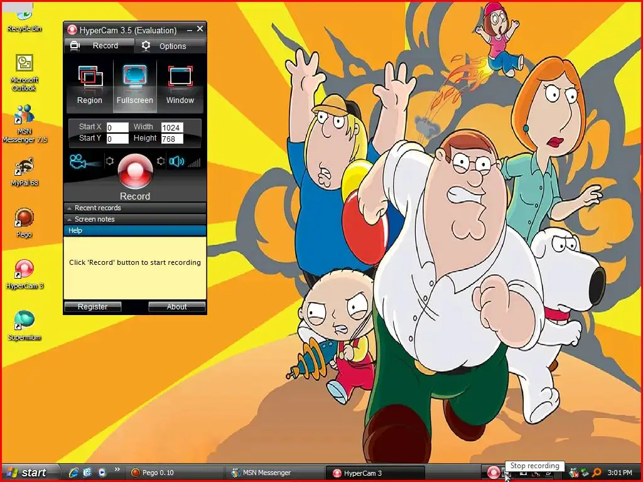Image resolution: width=643 pixels, height=482 pixels.
Task: Collapse the Help section header
Action: click(135, 230)
